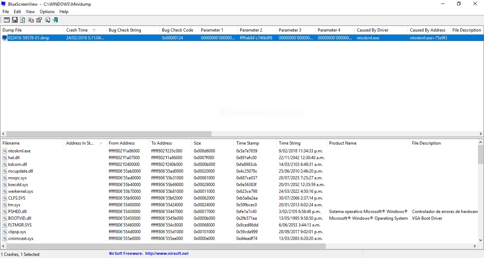Image resolution: width=484 pixels, height=258 pixels.
Task: Sort by the Crash Time column header
Action: tap(85, 30)
